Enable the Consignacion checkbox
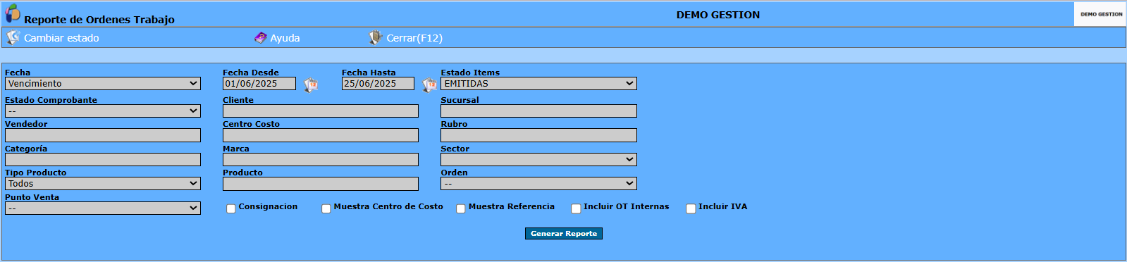 [230, 208]
